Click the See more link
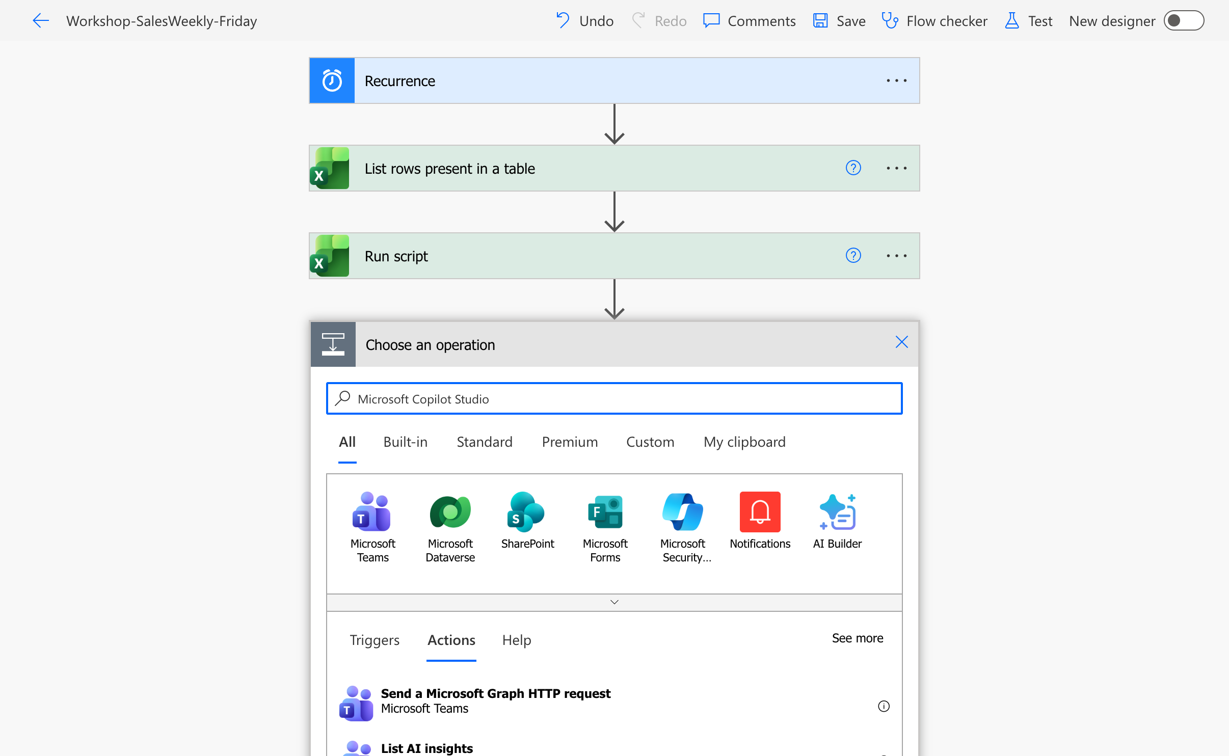The image size is (1229, 756). [x=857, y=638]
